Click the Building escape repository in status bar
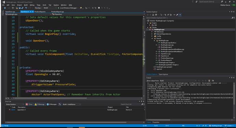236x128 pixels. [215, 126]
